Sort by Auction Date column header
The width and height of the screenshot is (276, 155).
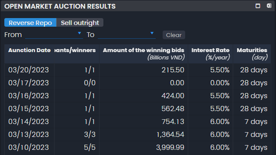(29, 50)
